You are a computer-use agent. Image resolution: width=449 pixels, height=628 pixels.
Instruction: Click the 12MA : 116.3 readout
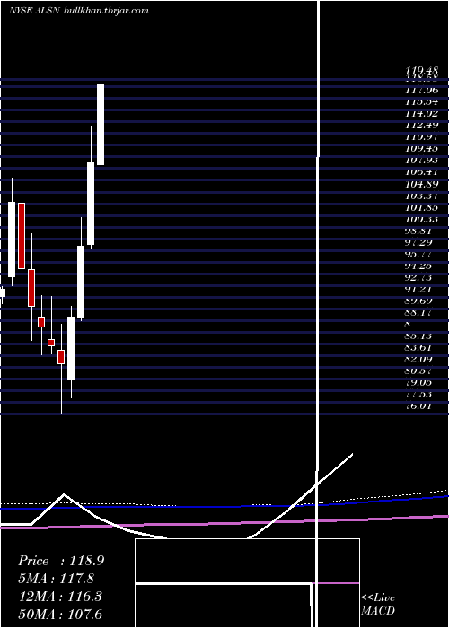61,597
